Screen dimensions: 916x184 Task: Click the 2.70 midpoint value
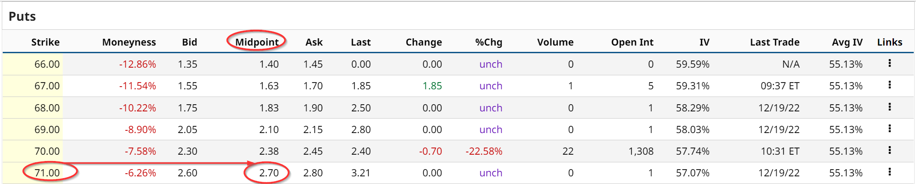(x=269, y=173)
